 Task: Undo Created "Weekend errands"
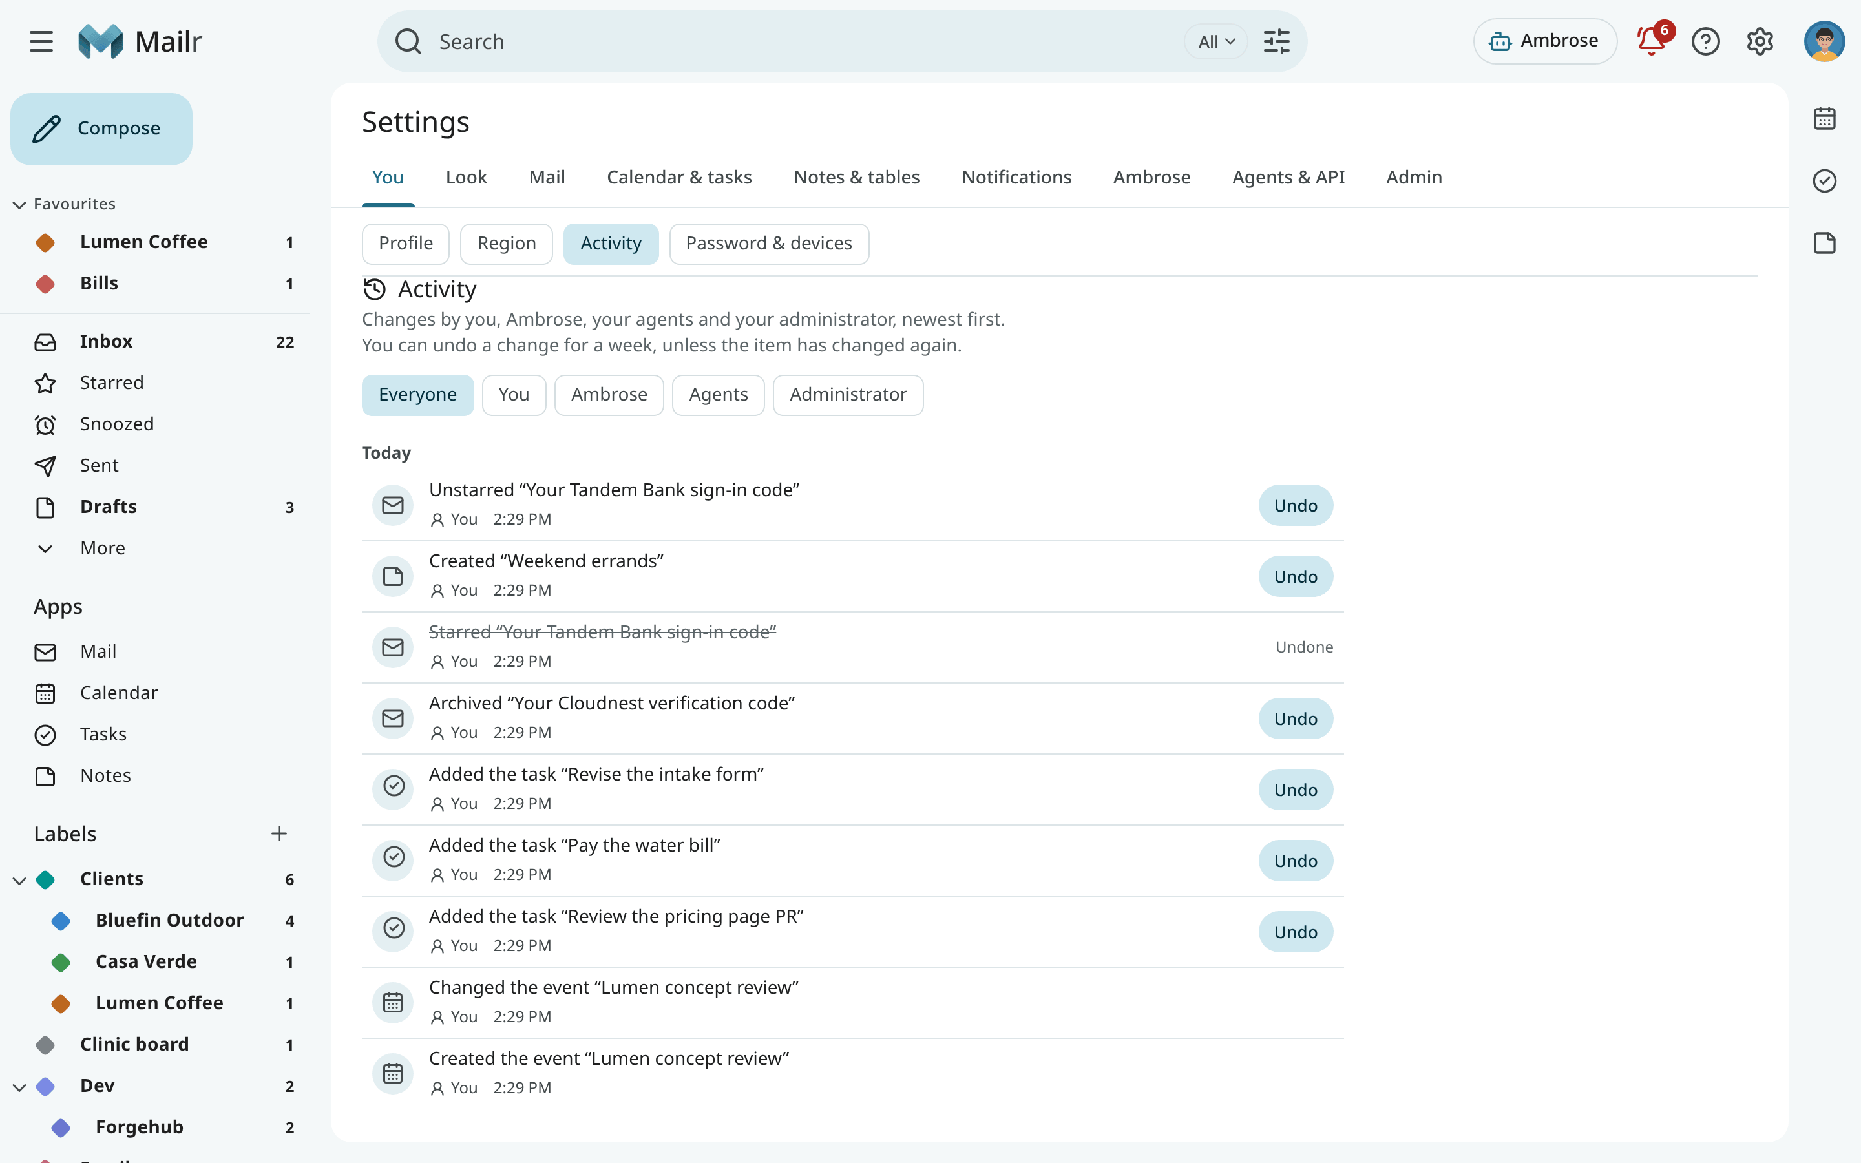coord(1295,577)
